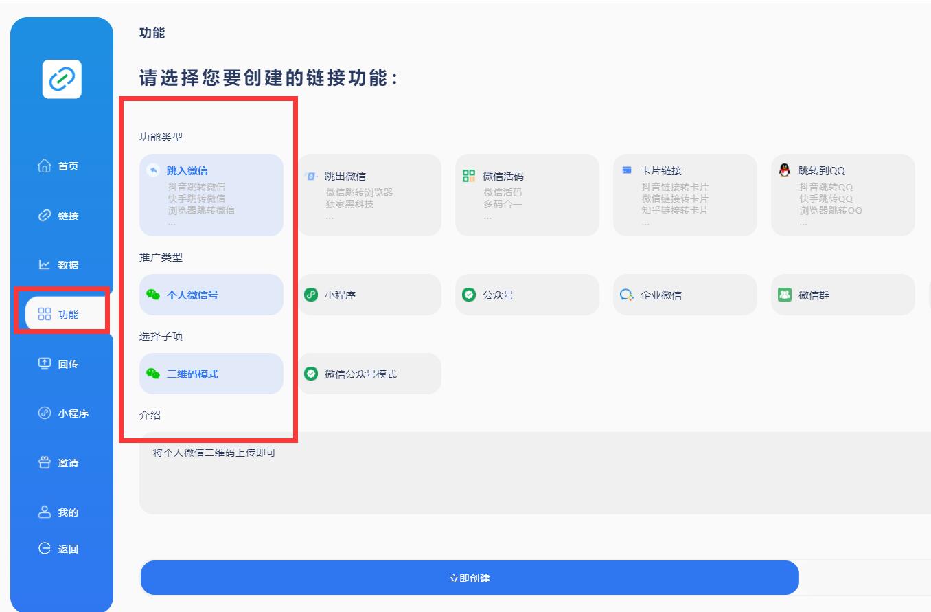
Task: Click the checkmark icon on 公众号
Action: [469, 295]
